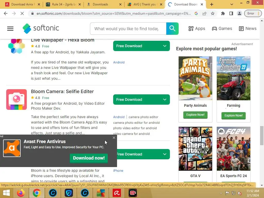Click the muted volume tray icon
Viewport: 264px width, 198px height.
(240, 193)
